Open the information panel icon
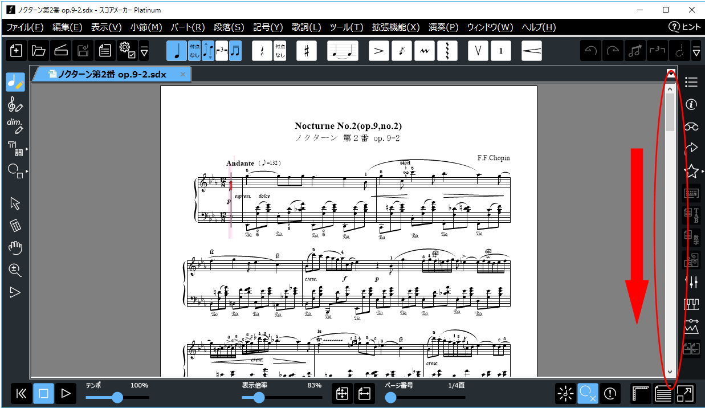The height and width of the screenshot is (408, 705). [691, 104]
